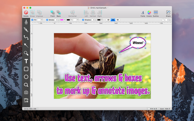
Task: Align objects to the Right
Action: [x=100, y=14]
